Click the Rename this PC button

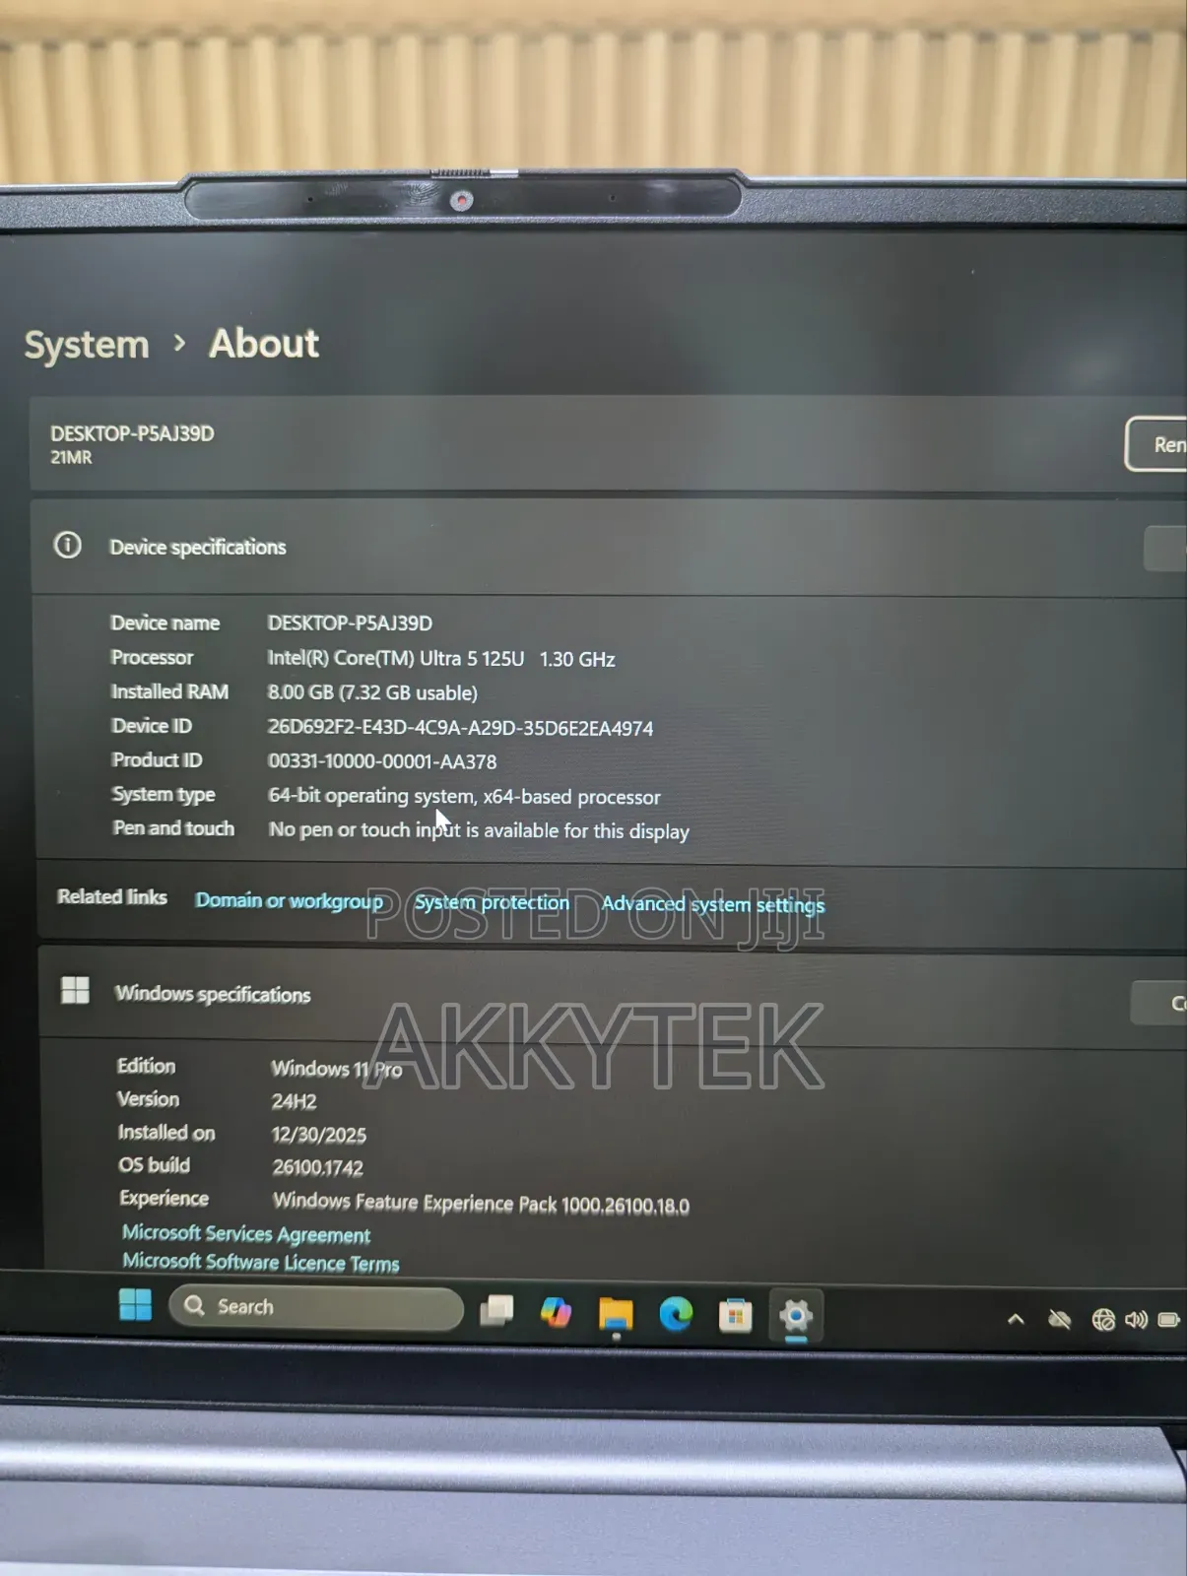(1156, 444)
